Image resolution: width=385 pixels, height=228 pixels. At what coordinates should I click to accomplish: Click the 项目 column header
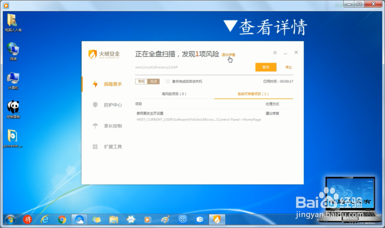pos(139,104)
